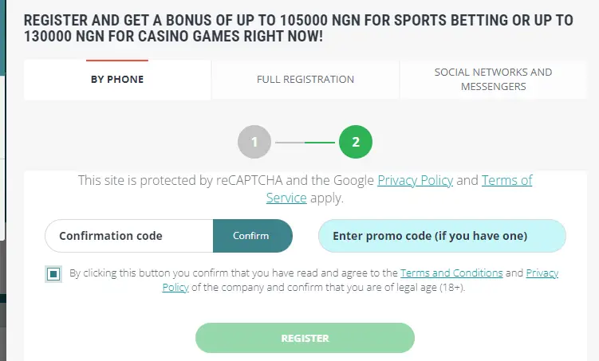Open the Terms of Service link
The height and width of the screenshot is (361, 599).
pos(506,181)
